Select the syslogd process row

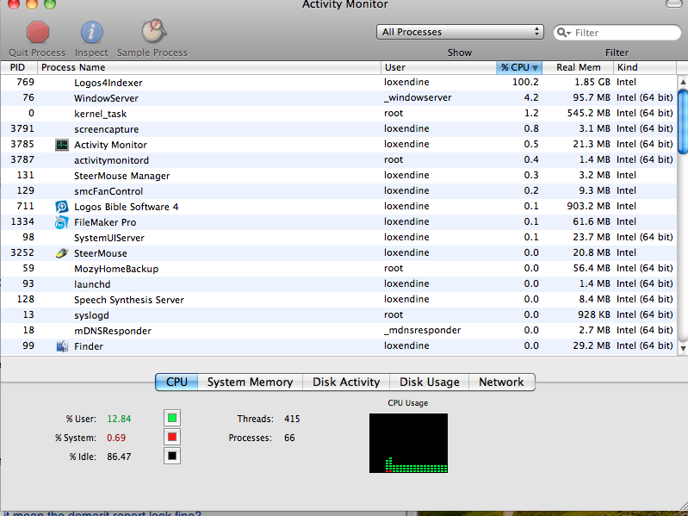[338, 315]
